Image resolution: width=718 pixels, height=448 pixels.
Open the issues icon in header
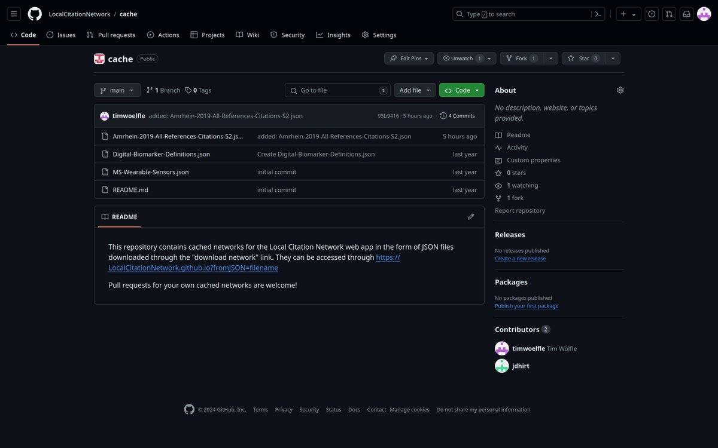point(652,14)
